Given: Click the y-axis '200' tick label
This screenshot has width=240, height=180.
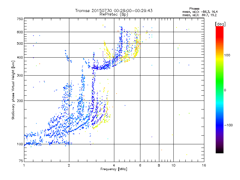Looking at the screenshot, I should (20, 101).
